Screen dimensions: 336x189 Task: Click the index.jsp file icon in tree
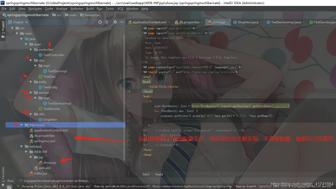(x=31, y=173)
